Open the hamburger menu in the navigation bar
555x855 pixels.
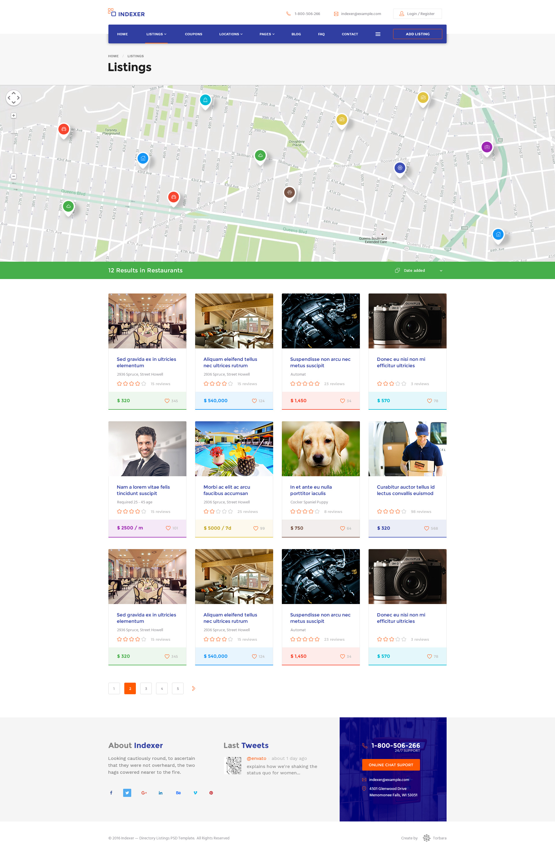[x=378, y=34]
